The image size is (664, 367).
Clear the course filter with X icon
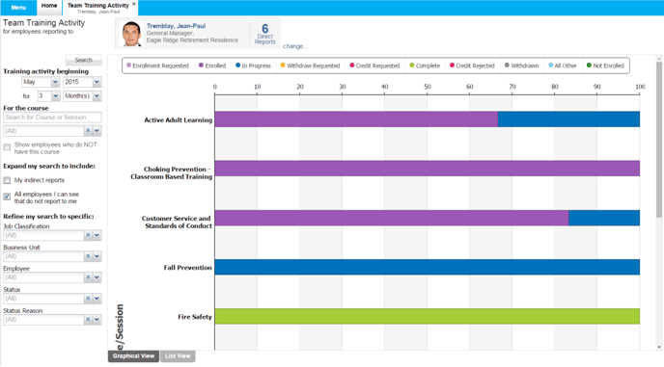pyautogui.click(x=88, y=131)
